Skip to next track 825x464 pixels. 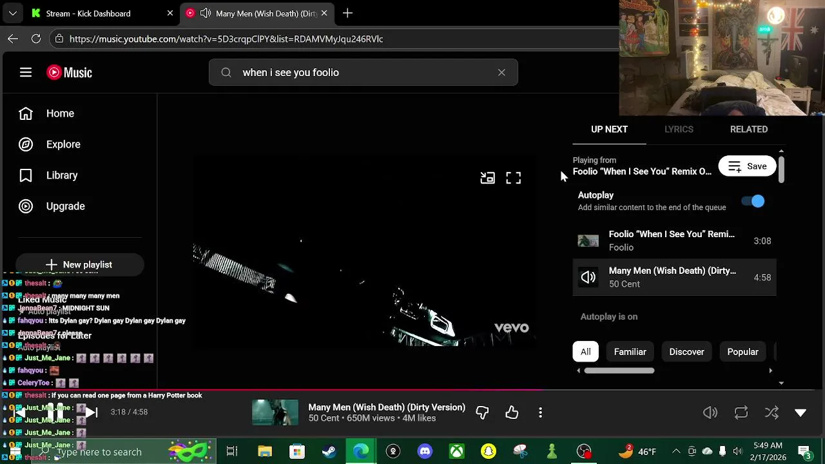(92, 412)
